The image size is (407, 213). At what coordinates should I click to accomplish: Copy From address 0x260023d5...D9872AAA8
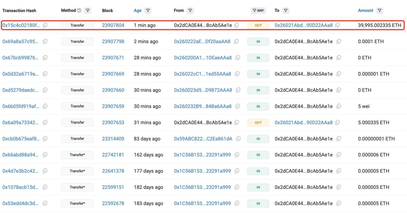(238, 90)
